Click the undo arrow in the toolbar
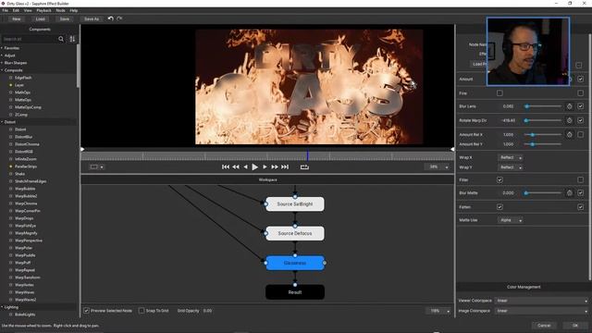Screen dimensions: 592x333 pyautogui.click(x=110, y=18)
